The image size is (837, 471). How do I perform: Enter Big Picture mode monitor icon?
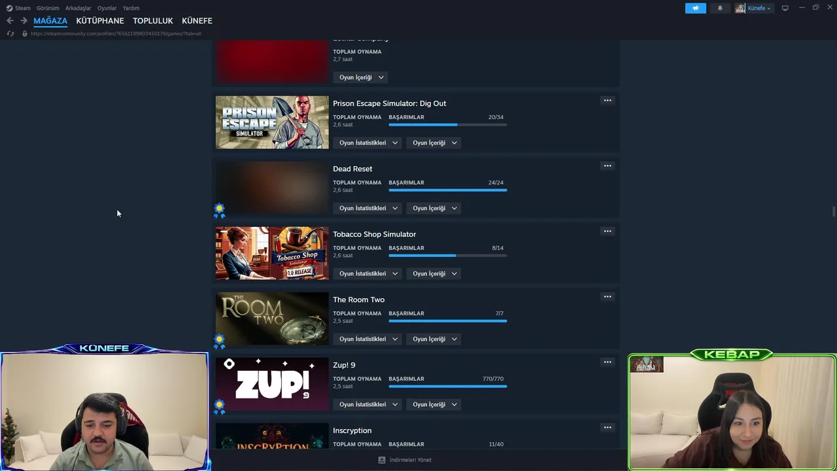(785, 8)
